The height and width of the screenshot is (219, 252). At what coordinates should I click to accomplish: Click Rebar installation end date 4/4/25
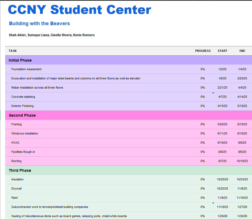(x=242, y=88)
